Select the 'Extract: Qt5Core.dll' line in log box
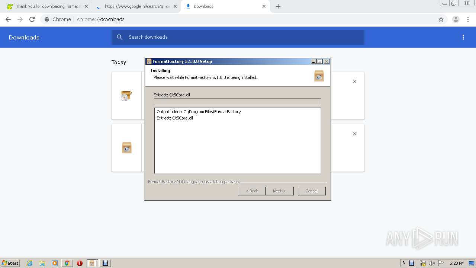The width and height of the screenshot is (476, 268). (x=175, y=118)
